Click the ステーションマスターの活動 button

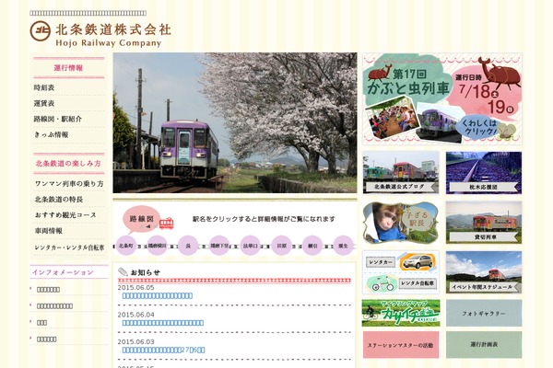(x=401, y=345)
